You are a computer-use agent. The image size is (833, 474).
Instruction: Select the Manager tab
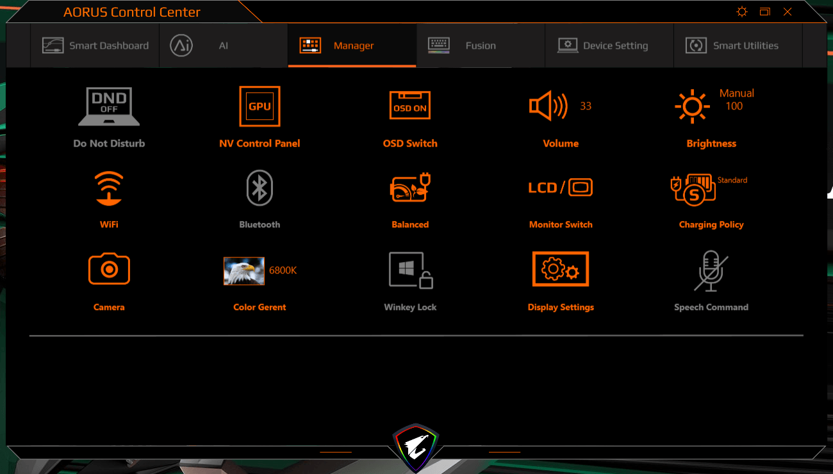point(352,45)
